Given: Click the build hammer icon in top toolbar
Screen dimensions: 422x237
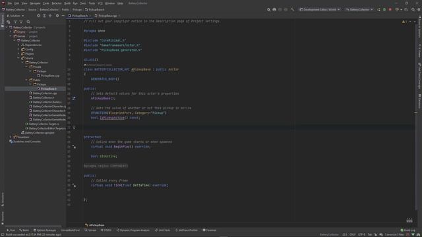Looking at the screenshot, I should coord(292,9).
